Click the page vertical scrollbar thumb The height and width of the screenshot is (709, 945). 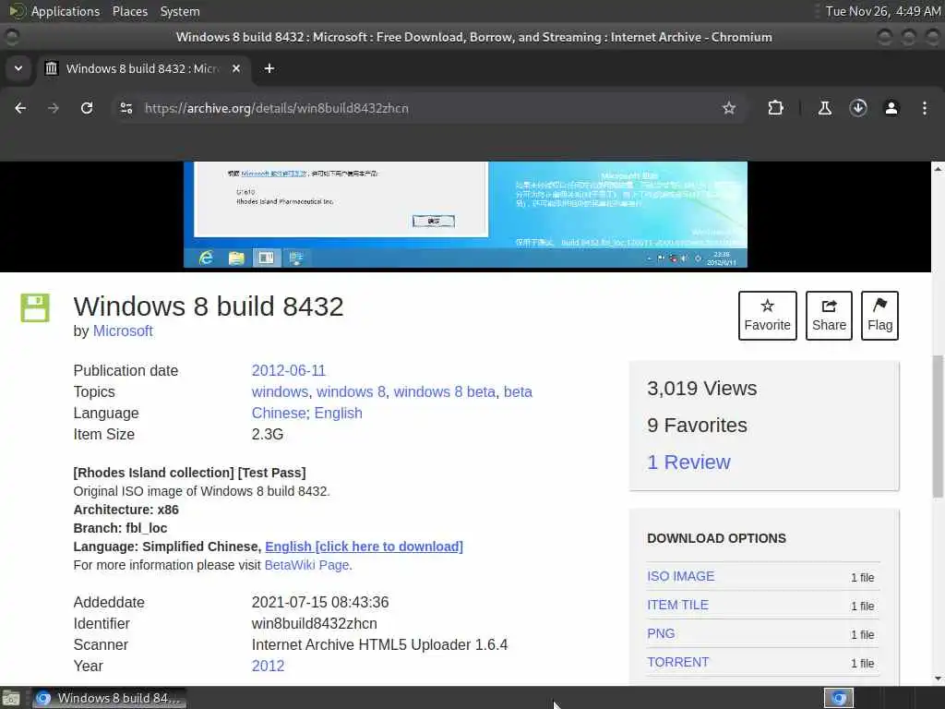(938, 427)
